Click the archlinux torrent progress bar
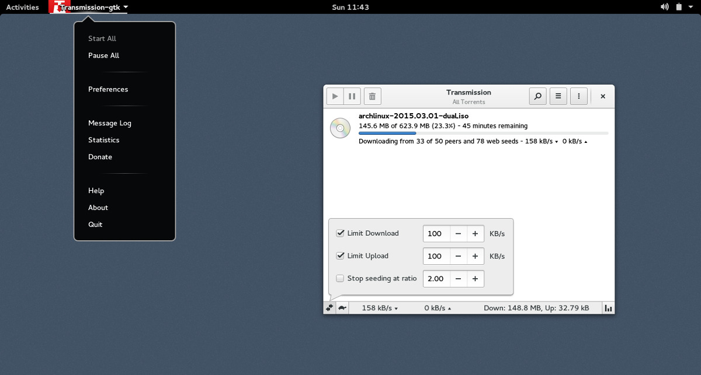This screenshot has height=375, width=701. [483, 134]
